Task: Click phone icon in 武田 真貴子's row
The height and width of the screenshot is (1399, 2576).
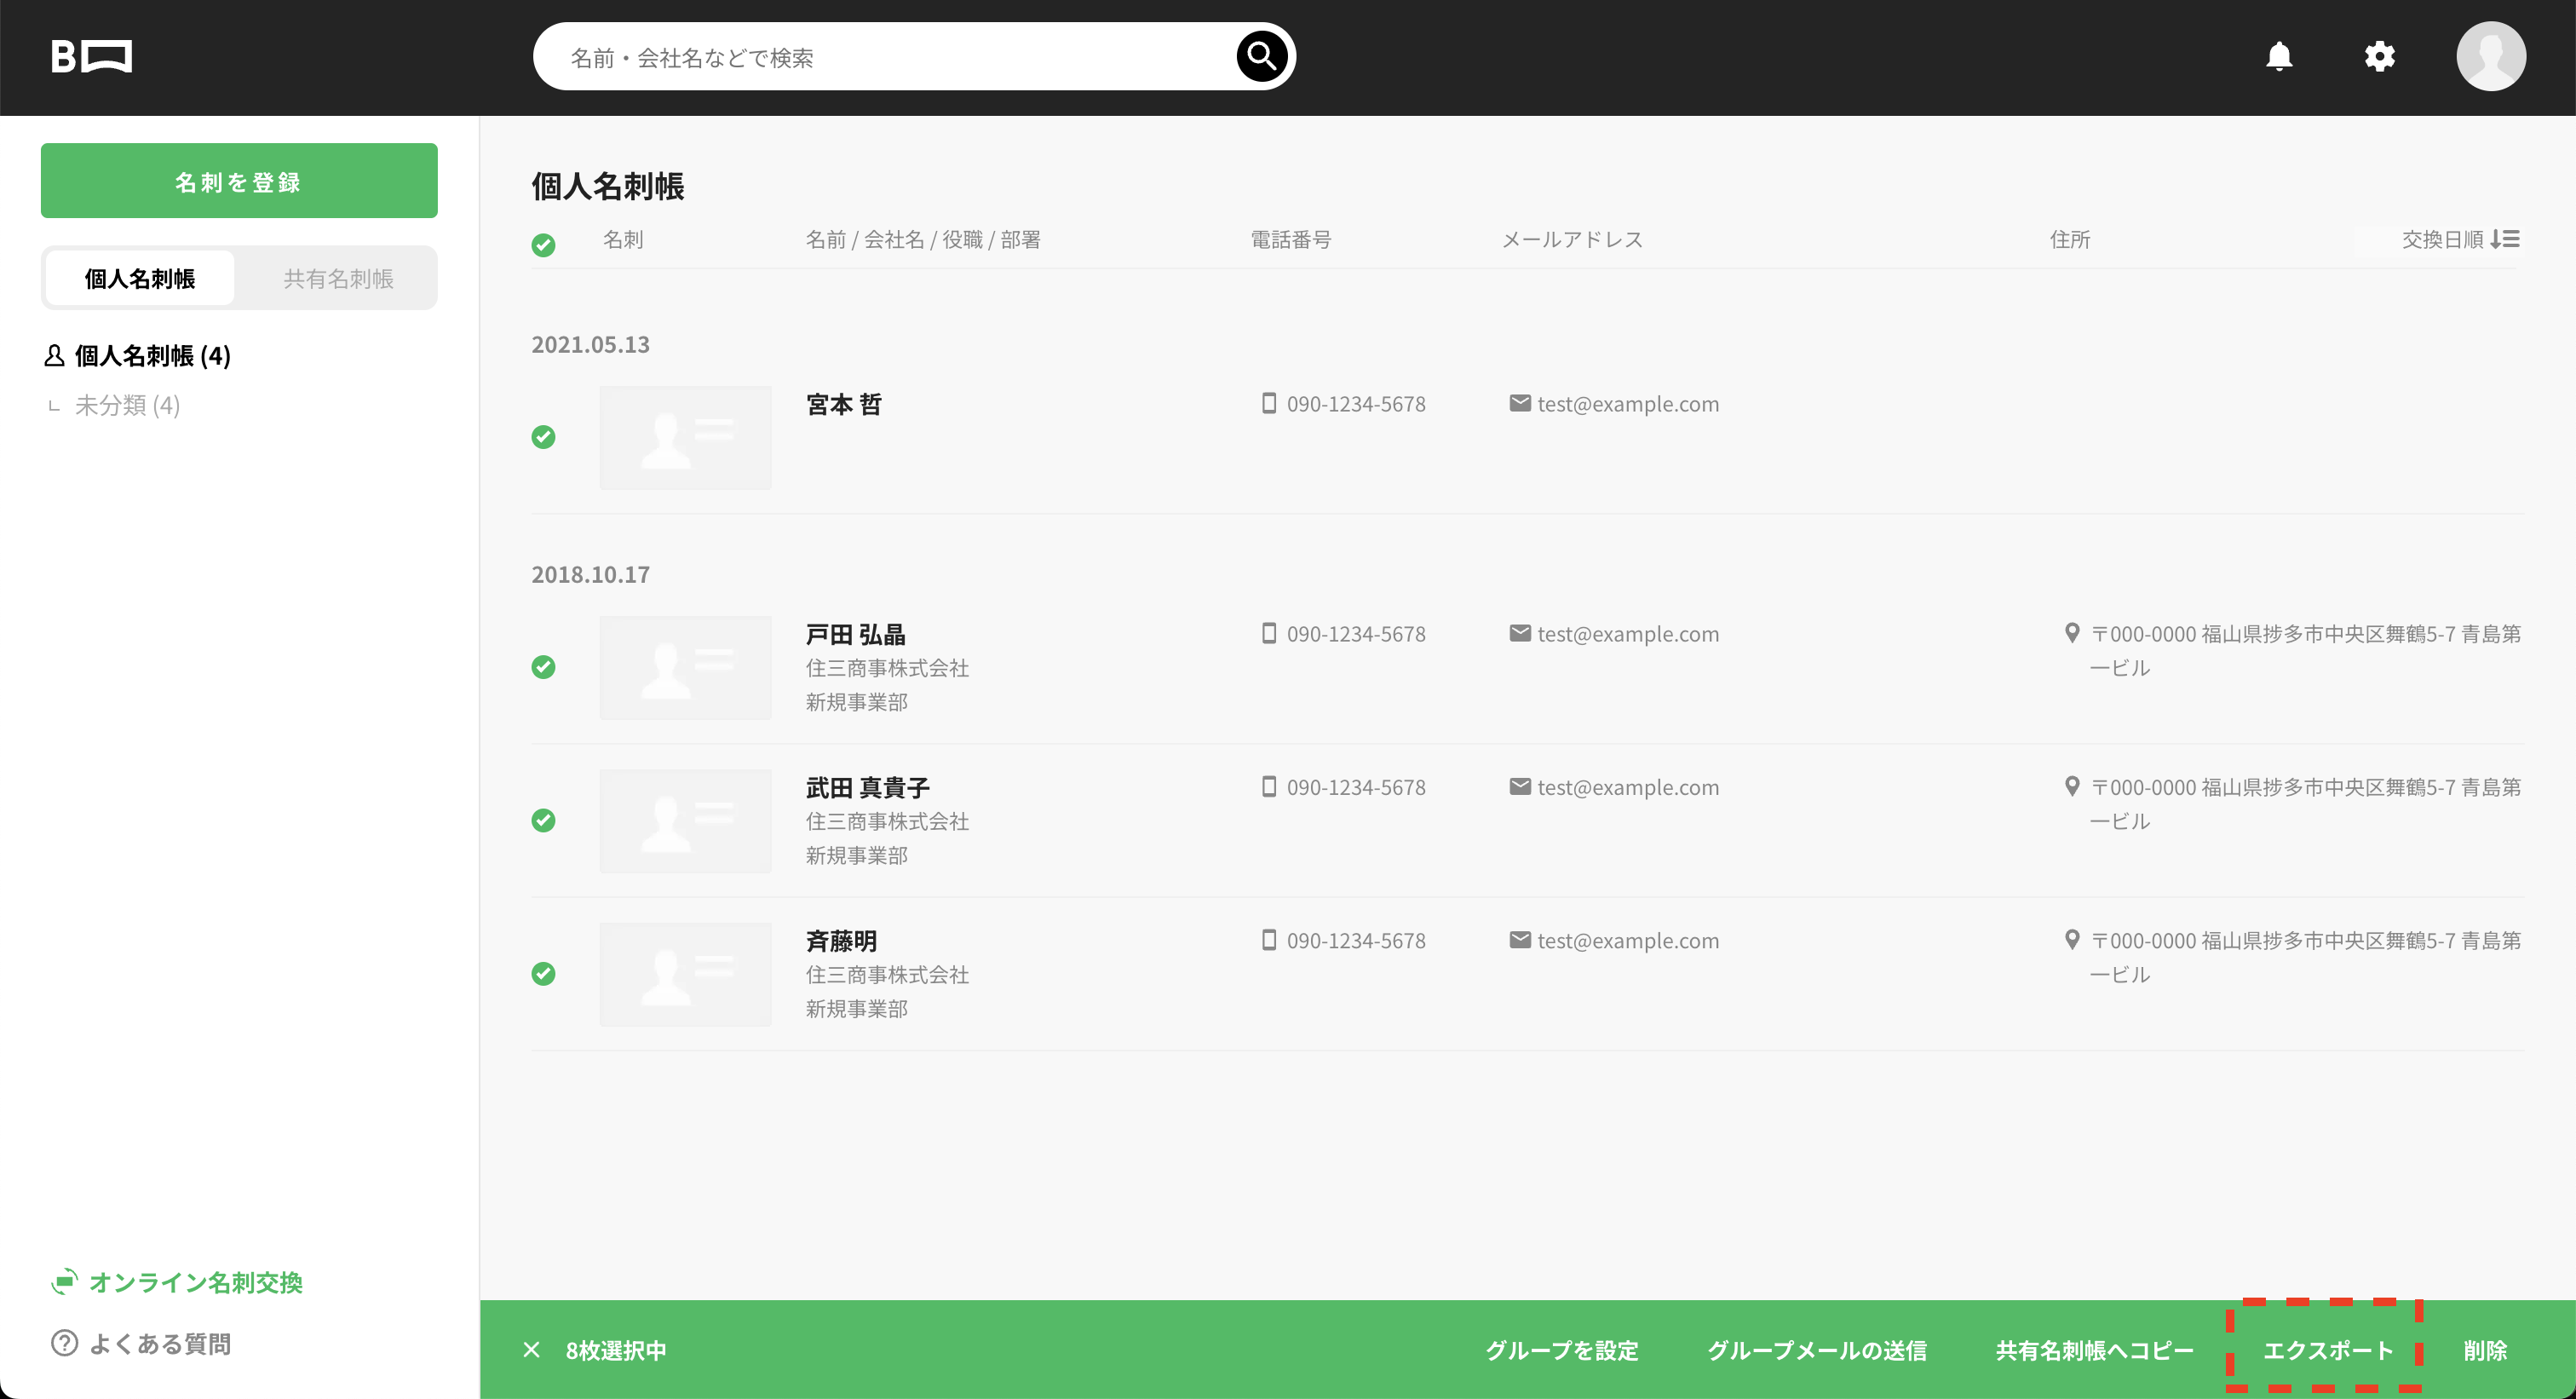Action: pyautogui.click(x=1269, y=786)
